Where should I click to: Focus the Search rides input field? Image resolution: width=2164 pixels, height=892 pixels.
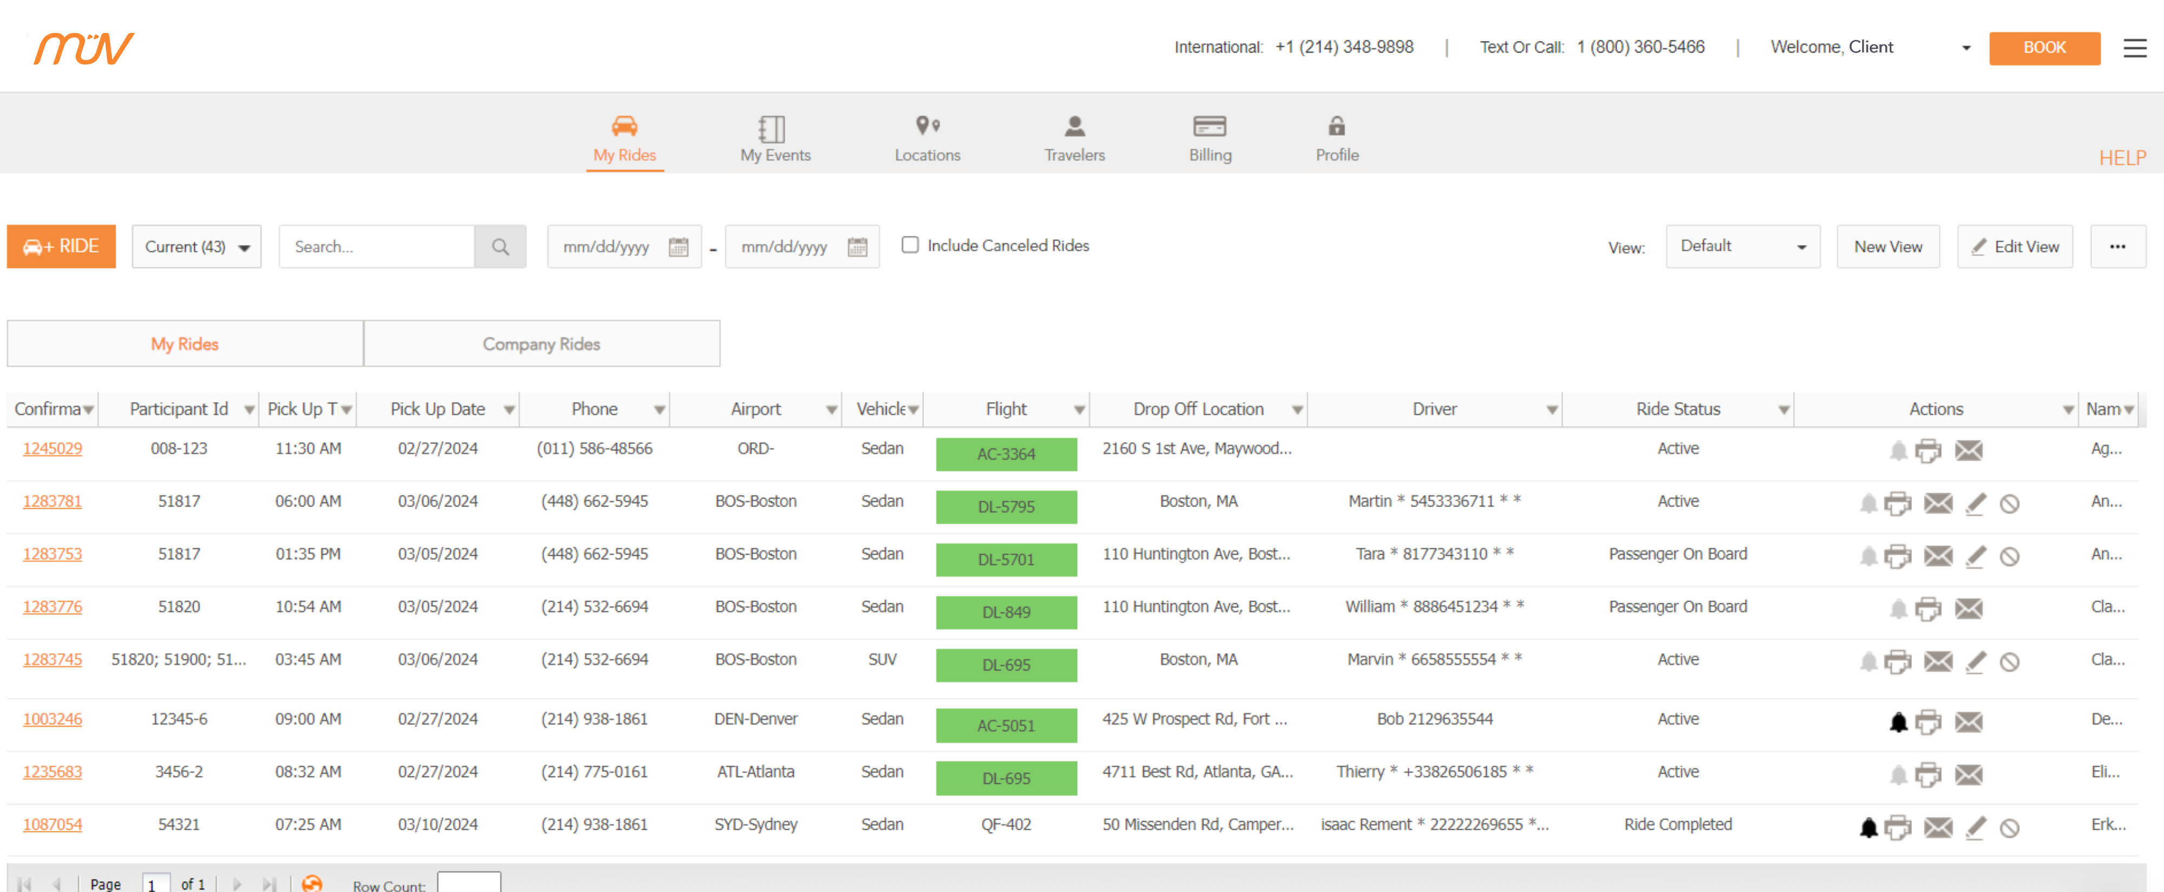[x=377, y=247]
